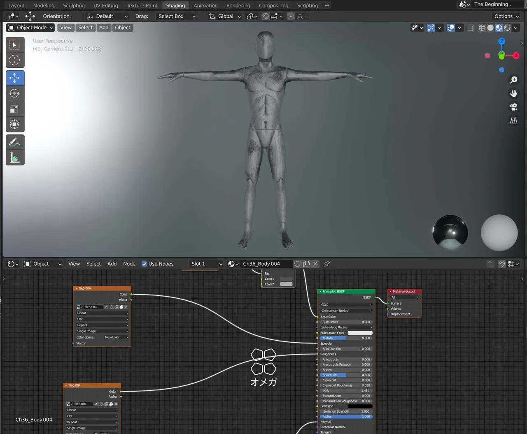
Task: Open the Options popover in header
Action: coord(506,16)
